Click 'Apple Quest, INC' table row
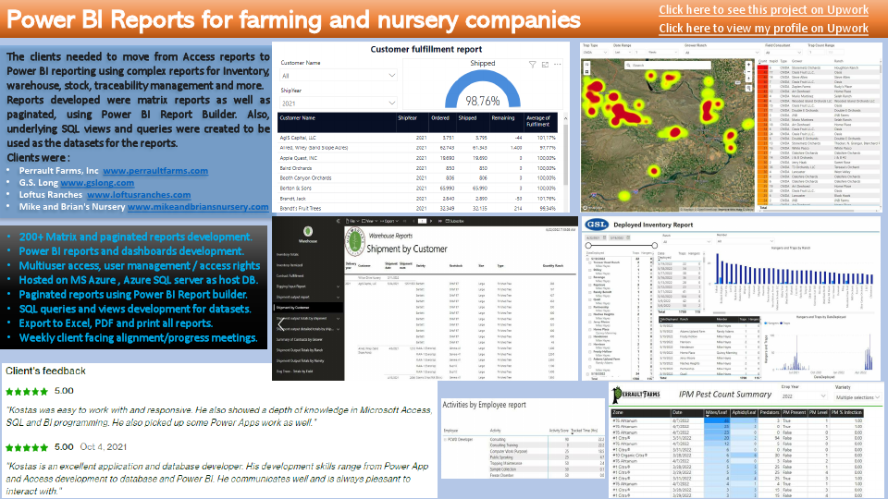This screenshot has height=499, width=888. click(418, 158)
